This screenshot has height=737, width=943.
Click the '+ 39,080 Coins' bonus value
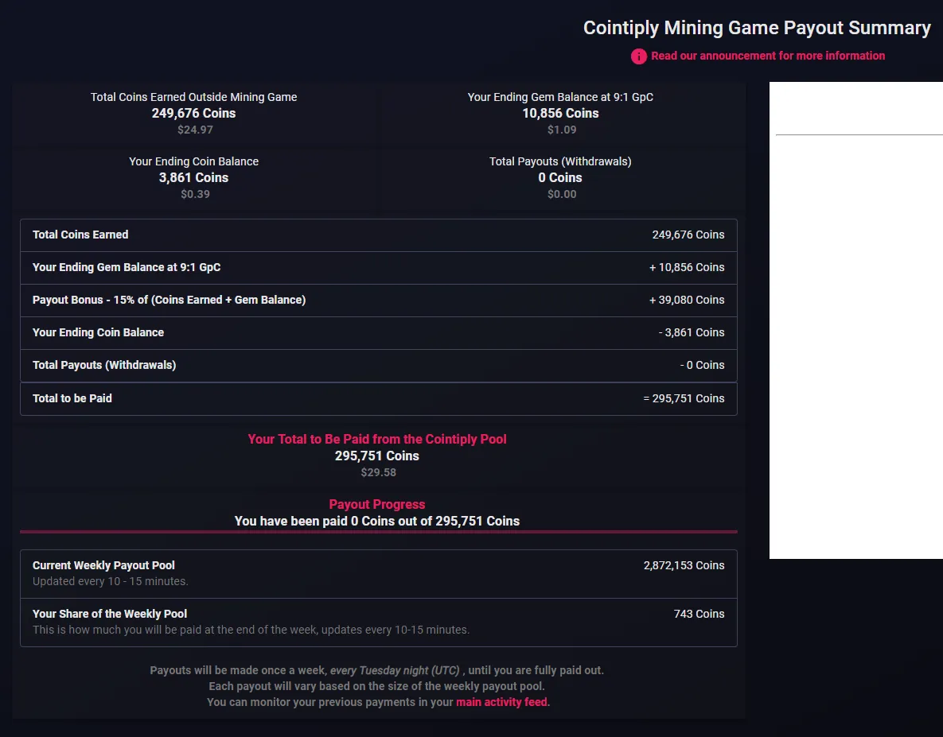pyautogui.click(x=686, y=300)
